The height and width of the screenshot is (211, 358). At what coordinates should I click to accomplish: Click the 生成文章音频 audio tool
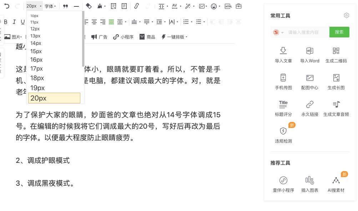(336, 108)
